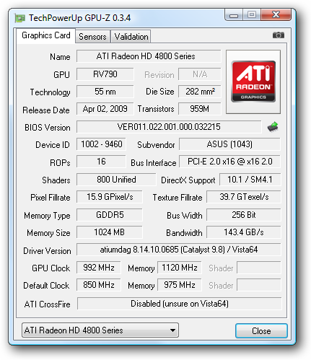The image size is (311, 360).
Task: Select the Graphics Card tab
Action: [46, 35]
